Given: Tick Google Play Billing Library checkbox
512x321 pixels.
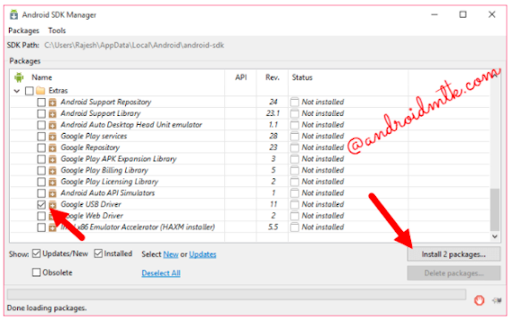Looking at the screenshot, I should (x=41, y=170).
